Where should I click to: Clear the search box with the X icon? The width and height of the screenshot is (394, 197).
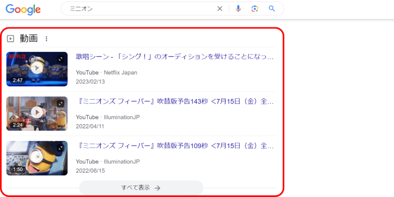point(220,9)
